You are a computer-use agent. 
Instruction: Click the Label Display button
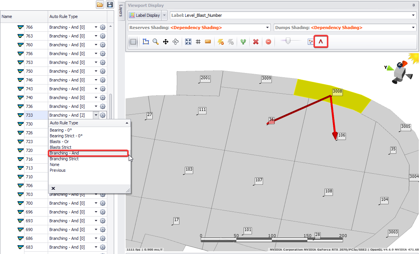[145, 15]
